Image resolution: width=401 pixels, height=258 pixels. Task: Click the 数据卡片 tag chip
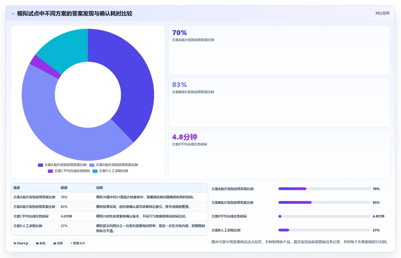point(78,243)
